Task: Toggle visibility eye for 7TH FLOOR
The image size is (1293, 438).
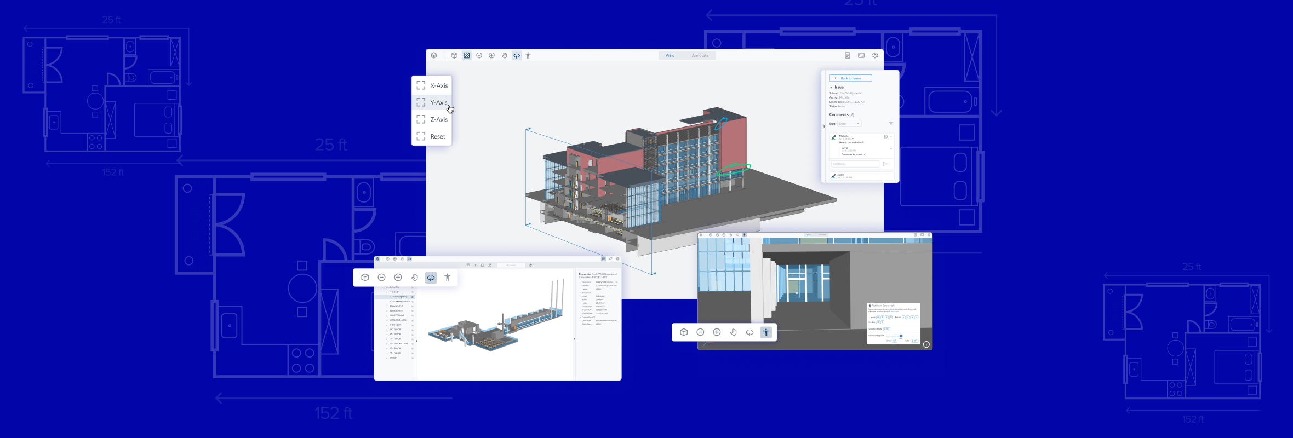Action: (413, 353)
